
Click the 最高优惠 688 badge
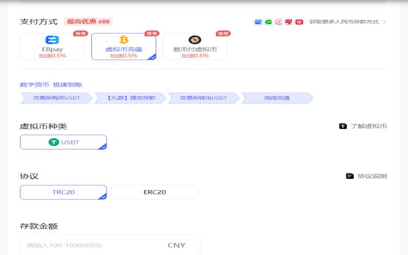88,21
